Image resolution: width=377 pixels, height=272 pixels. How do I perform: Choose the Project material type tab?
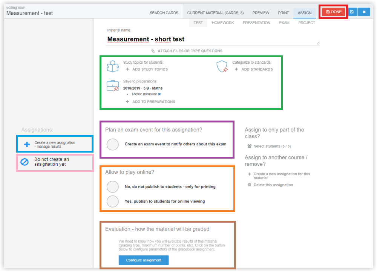click(x=307, y=23)
